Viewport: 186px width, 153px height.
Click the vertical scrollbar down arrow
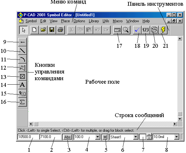pos(180,119)
